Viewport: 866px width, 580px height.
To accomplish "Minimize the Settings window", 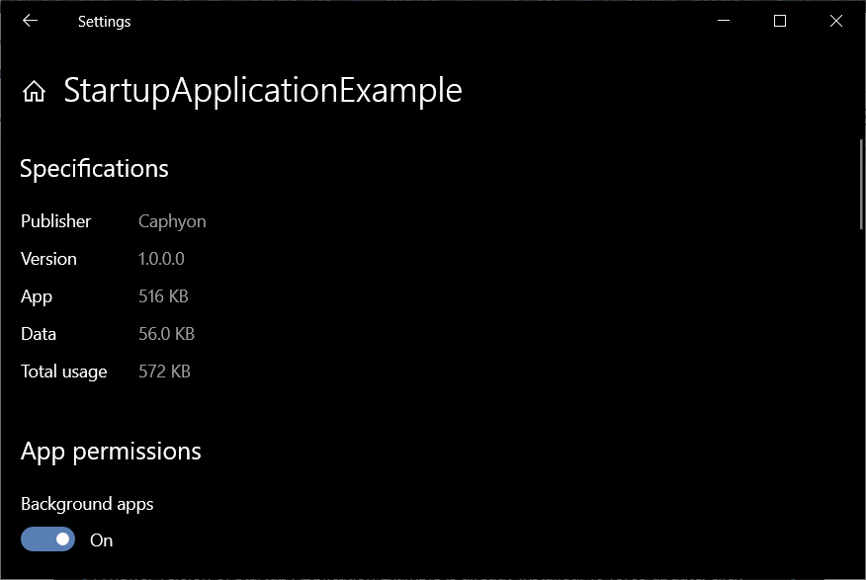I will (x=724, y=21).
